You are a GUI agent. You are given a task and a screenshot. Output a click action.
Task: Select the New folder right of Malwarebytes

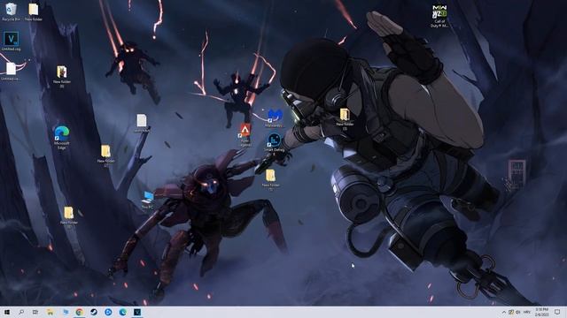point(345,118)
